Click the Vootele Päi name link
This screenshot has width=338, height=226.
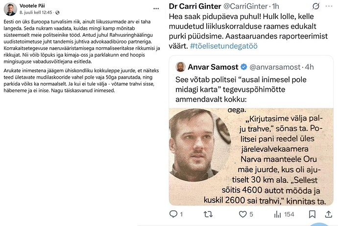pos(32,6)
